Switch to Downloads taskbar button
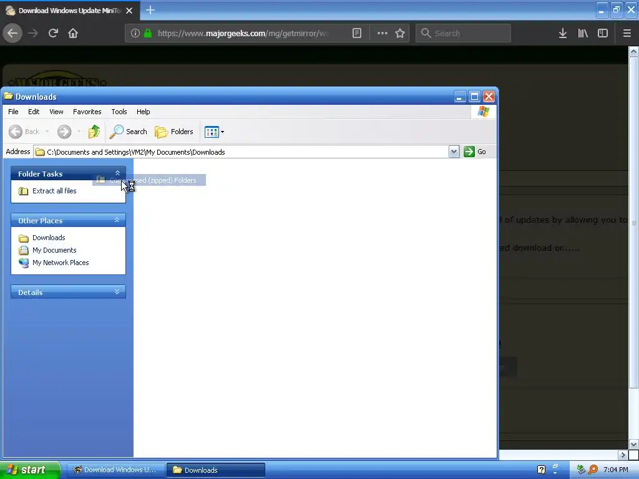 [216, 470]
